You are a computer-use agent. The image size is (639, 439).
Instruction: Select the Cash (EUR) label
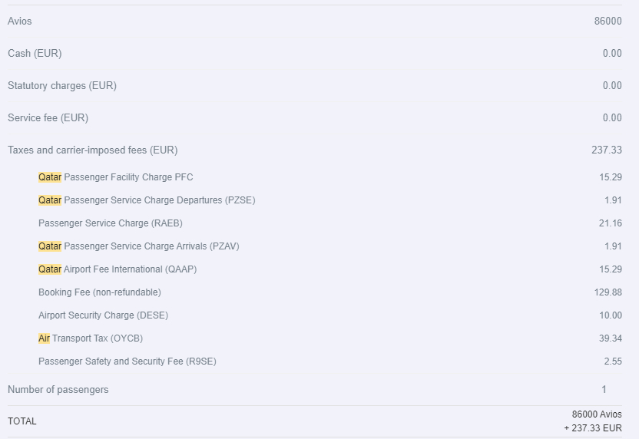[35, 53]
